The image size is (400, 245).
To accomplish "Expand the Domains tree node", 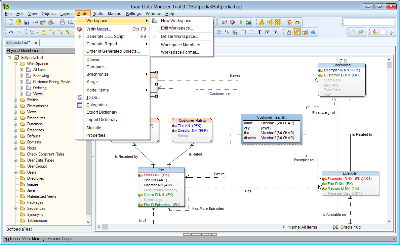I will (15, 142).
